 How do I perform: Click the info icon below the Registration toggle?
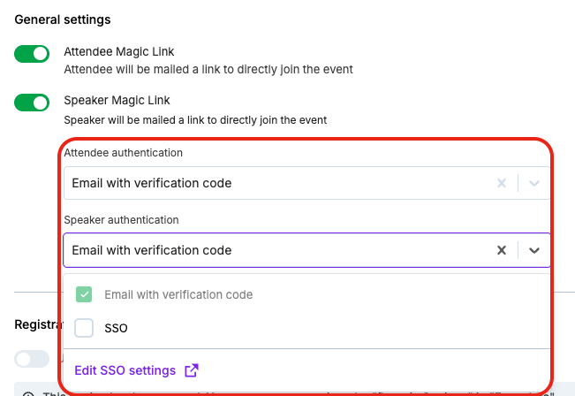tap(26, 394)
